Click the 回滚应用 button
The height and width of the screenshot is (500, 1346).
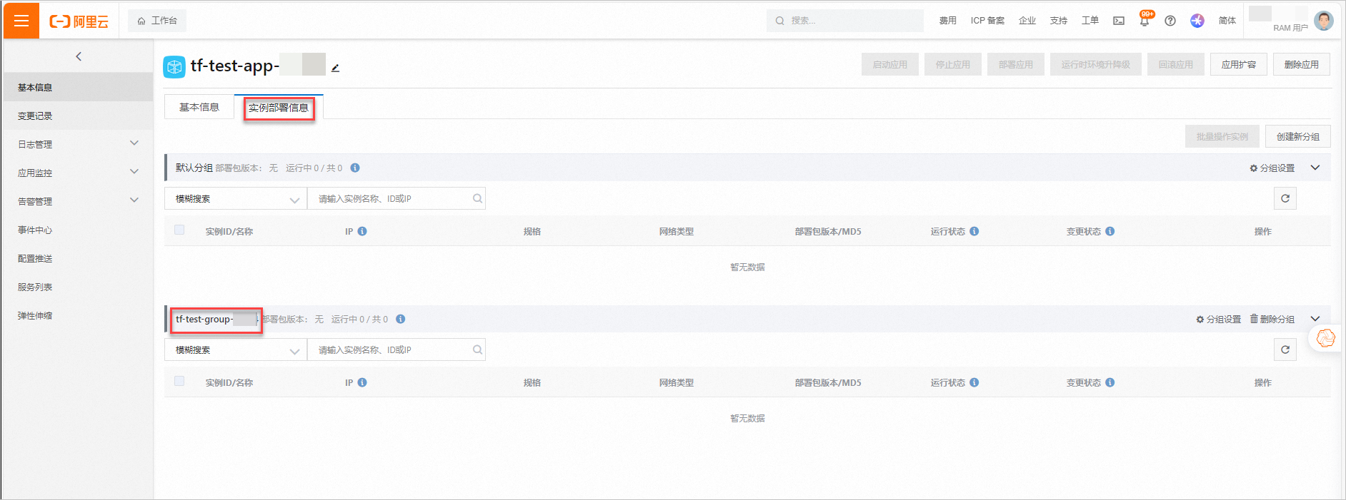pos(1176,64)
